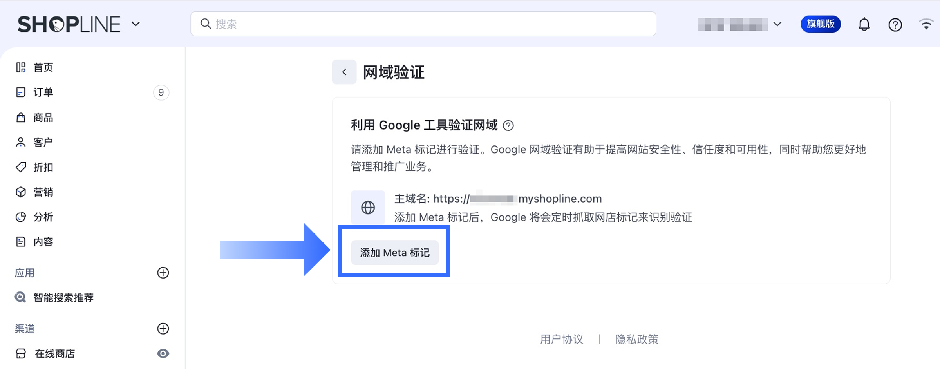This screenshot has height=369, width=940.
Task: Click the info icon next to Google 工具验证网域
Action: click(508, 126)
